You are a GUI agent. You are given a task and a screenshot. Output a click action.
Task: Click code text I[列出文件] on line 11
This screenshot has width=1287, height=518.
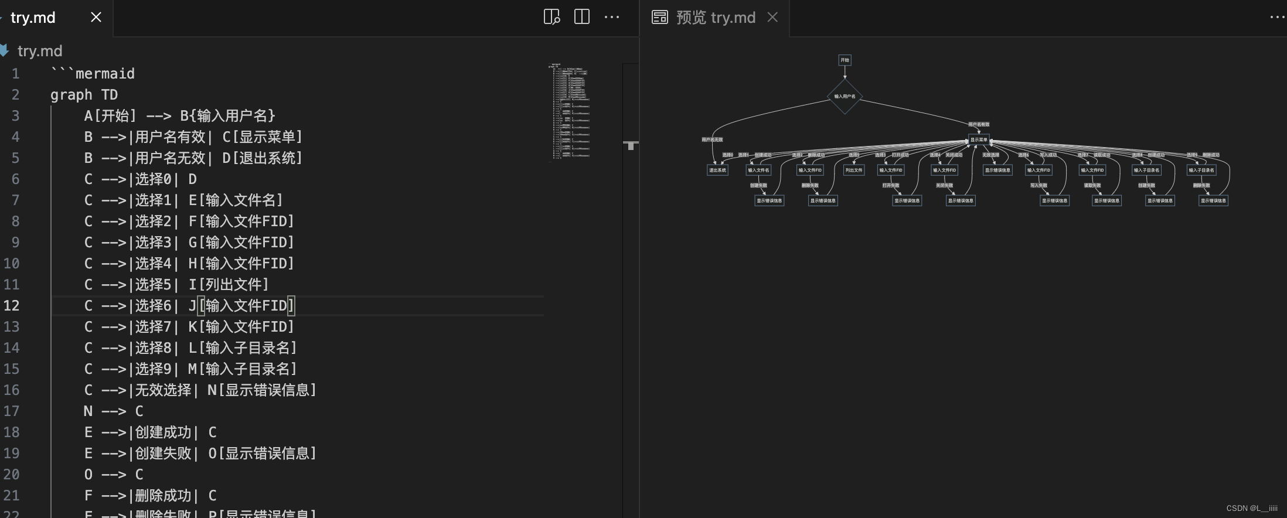click(229, 284)
